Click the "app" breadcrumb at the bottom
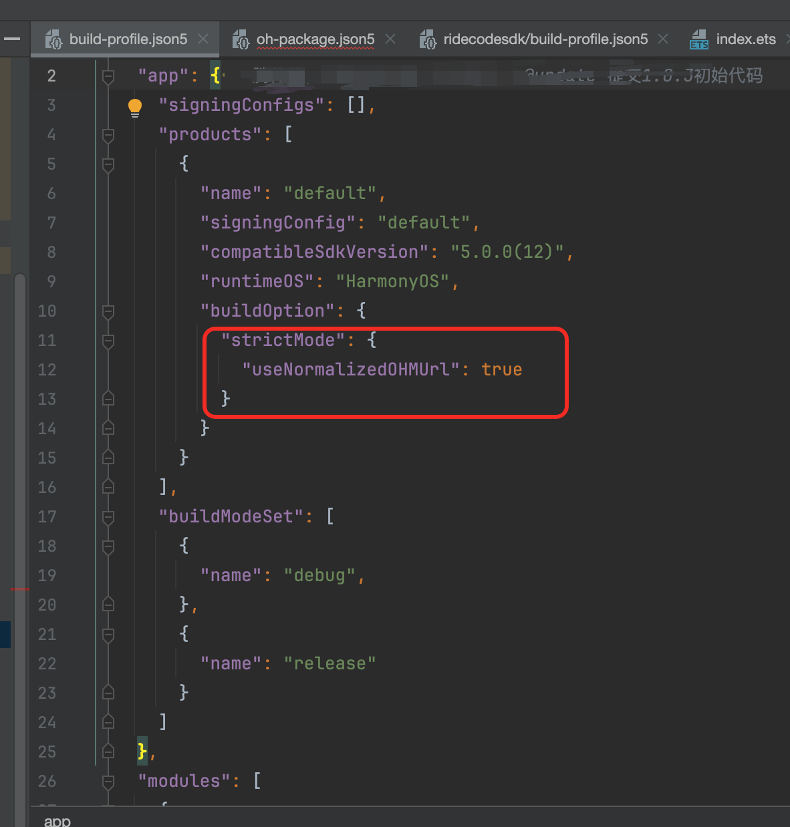This screenshot has width=790, height=827. pyautogui.click(x=57, y=820)
